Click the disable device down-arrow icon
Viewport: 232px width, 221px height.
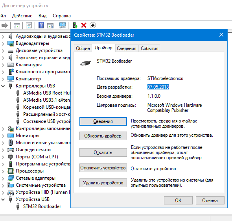(x=93, y=25)
